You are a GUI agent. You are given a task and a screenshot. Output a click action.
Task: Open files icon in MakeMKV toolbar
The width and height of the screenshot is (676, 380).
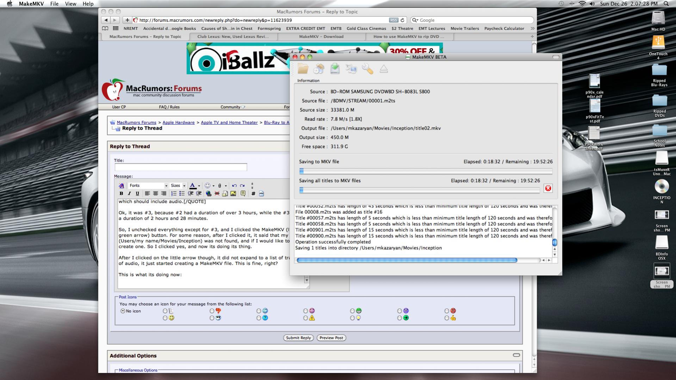[x=303, y=69]
